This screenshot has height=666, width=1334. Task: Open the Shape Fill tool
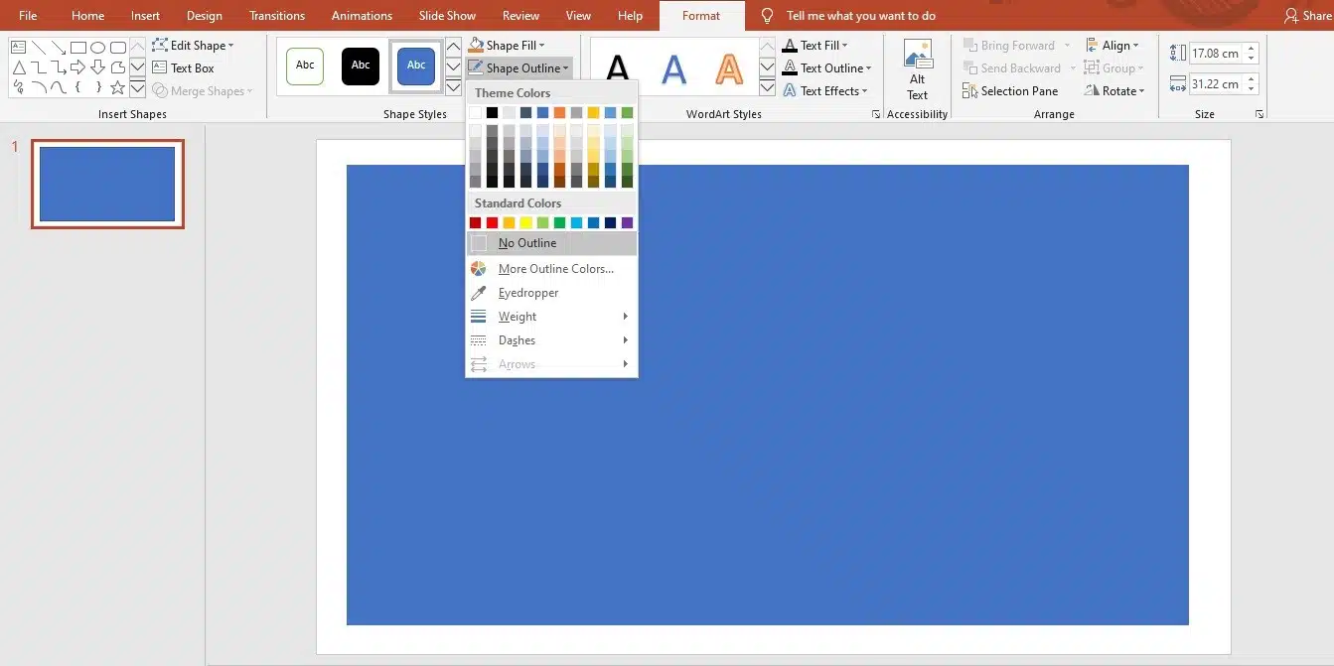tap(508, 45)
